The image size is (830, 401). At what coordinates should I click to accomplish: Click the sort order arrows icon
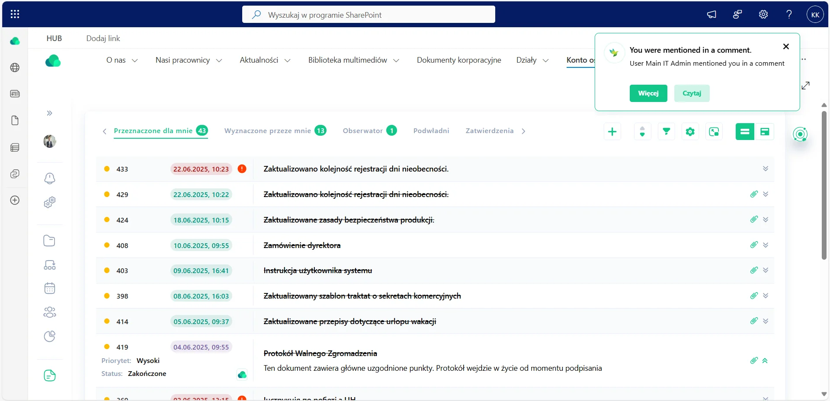642,132
